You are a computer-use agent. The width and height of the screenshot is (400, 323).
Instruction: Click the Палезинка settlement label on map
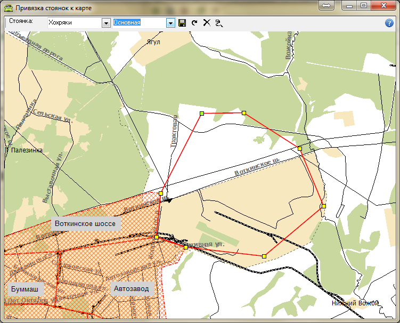pyautogui.click(x=27, y=150)
